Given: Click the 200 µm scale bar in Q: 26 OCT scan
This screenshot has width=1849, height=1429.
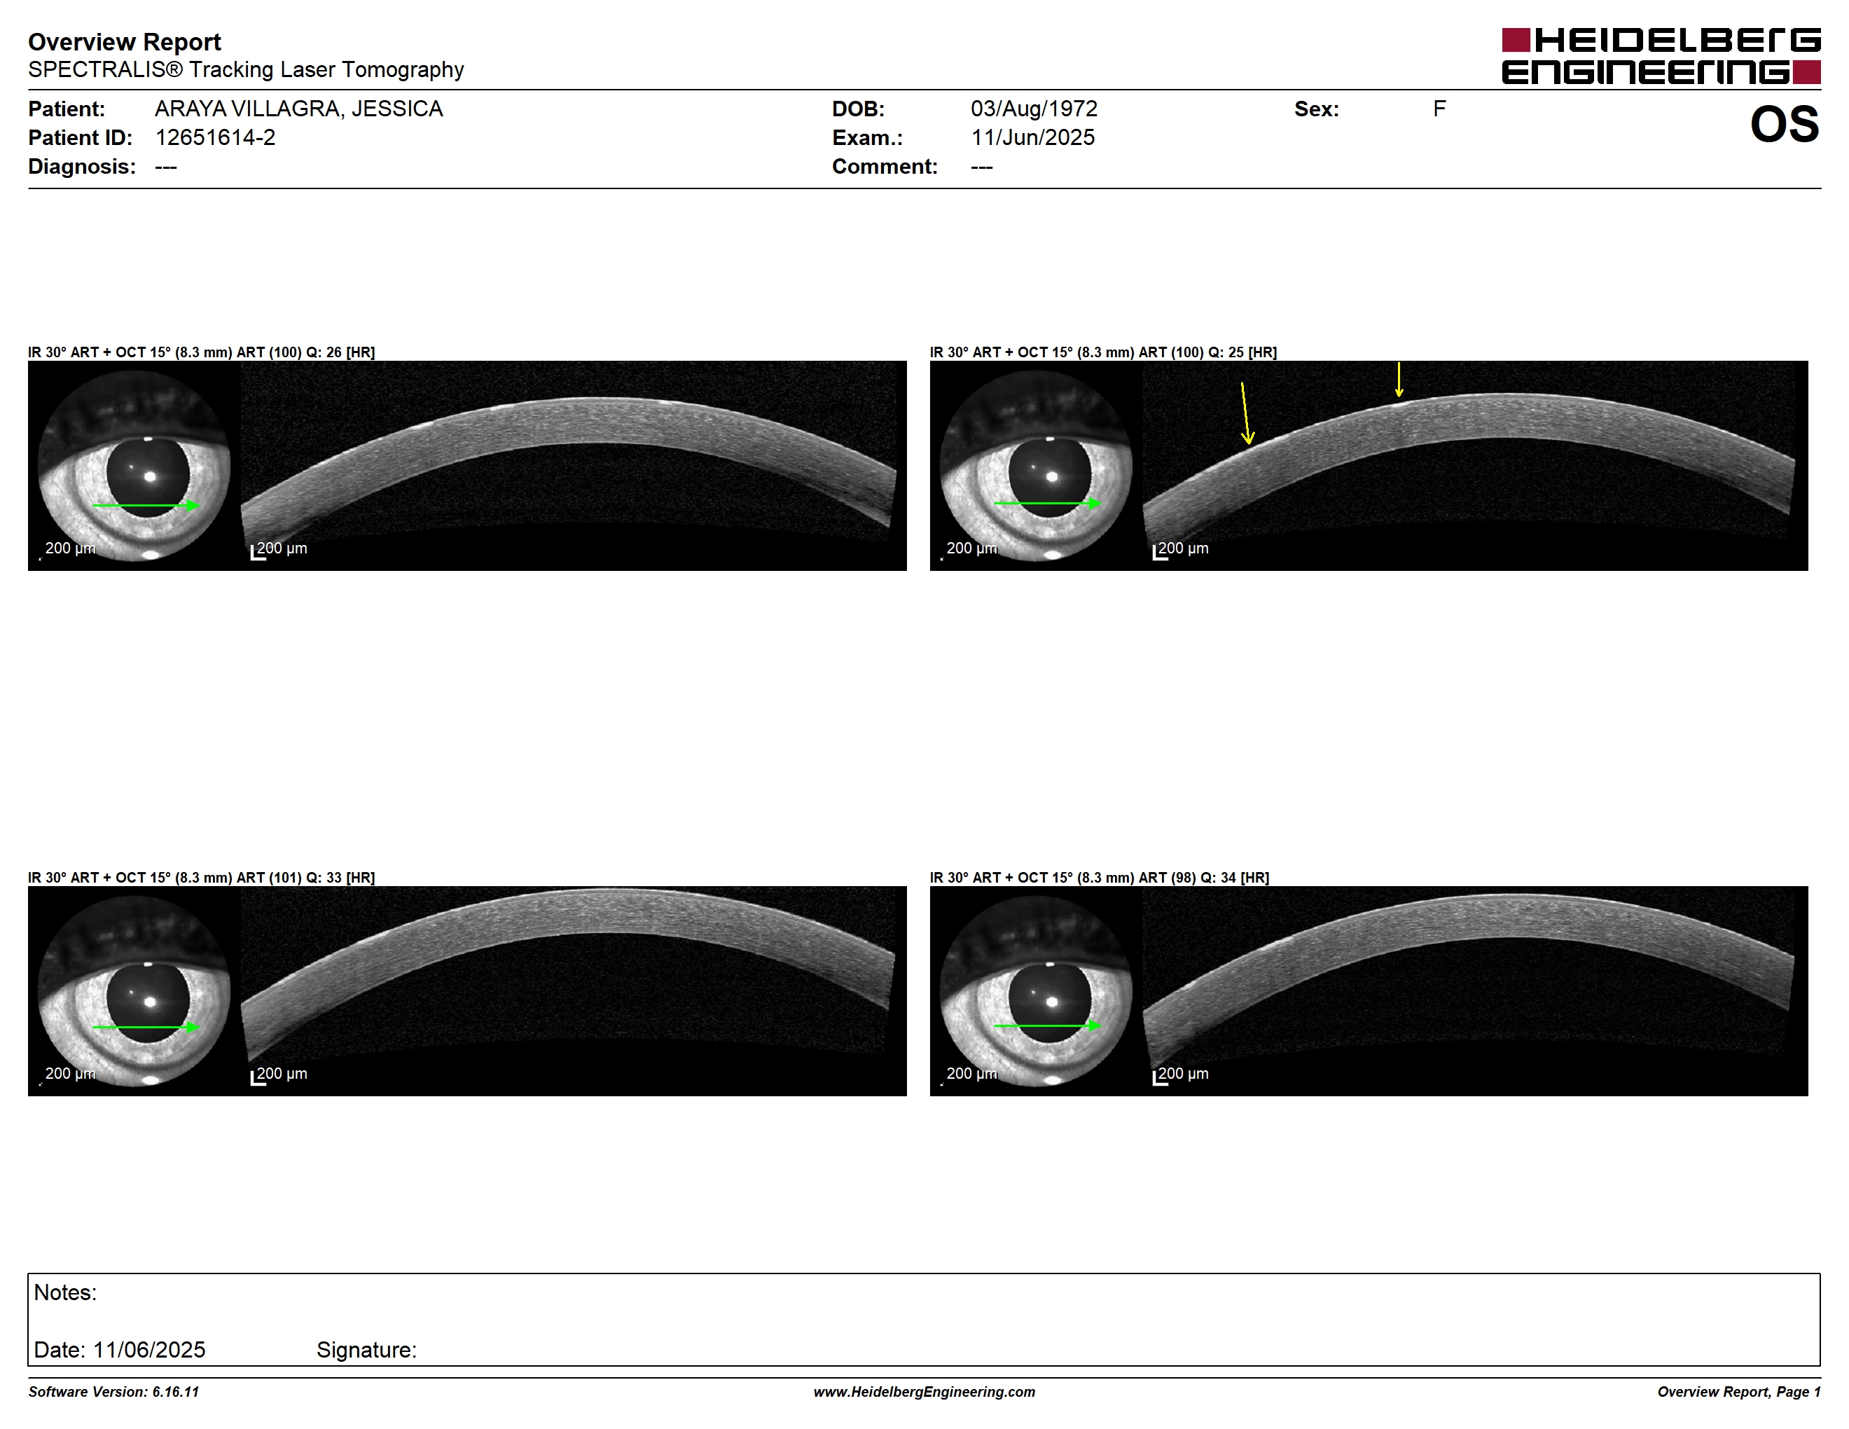Looking at the screenshot, I should pos(279,551).
